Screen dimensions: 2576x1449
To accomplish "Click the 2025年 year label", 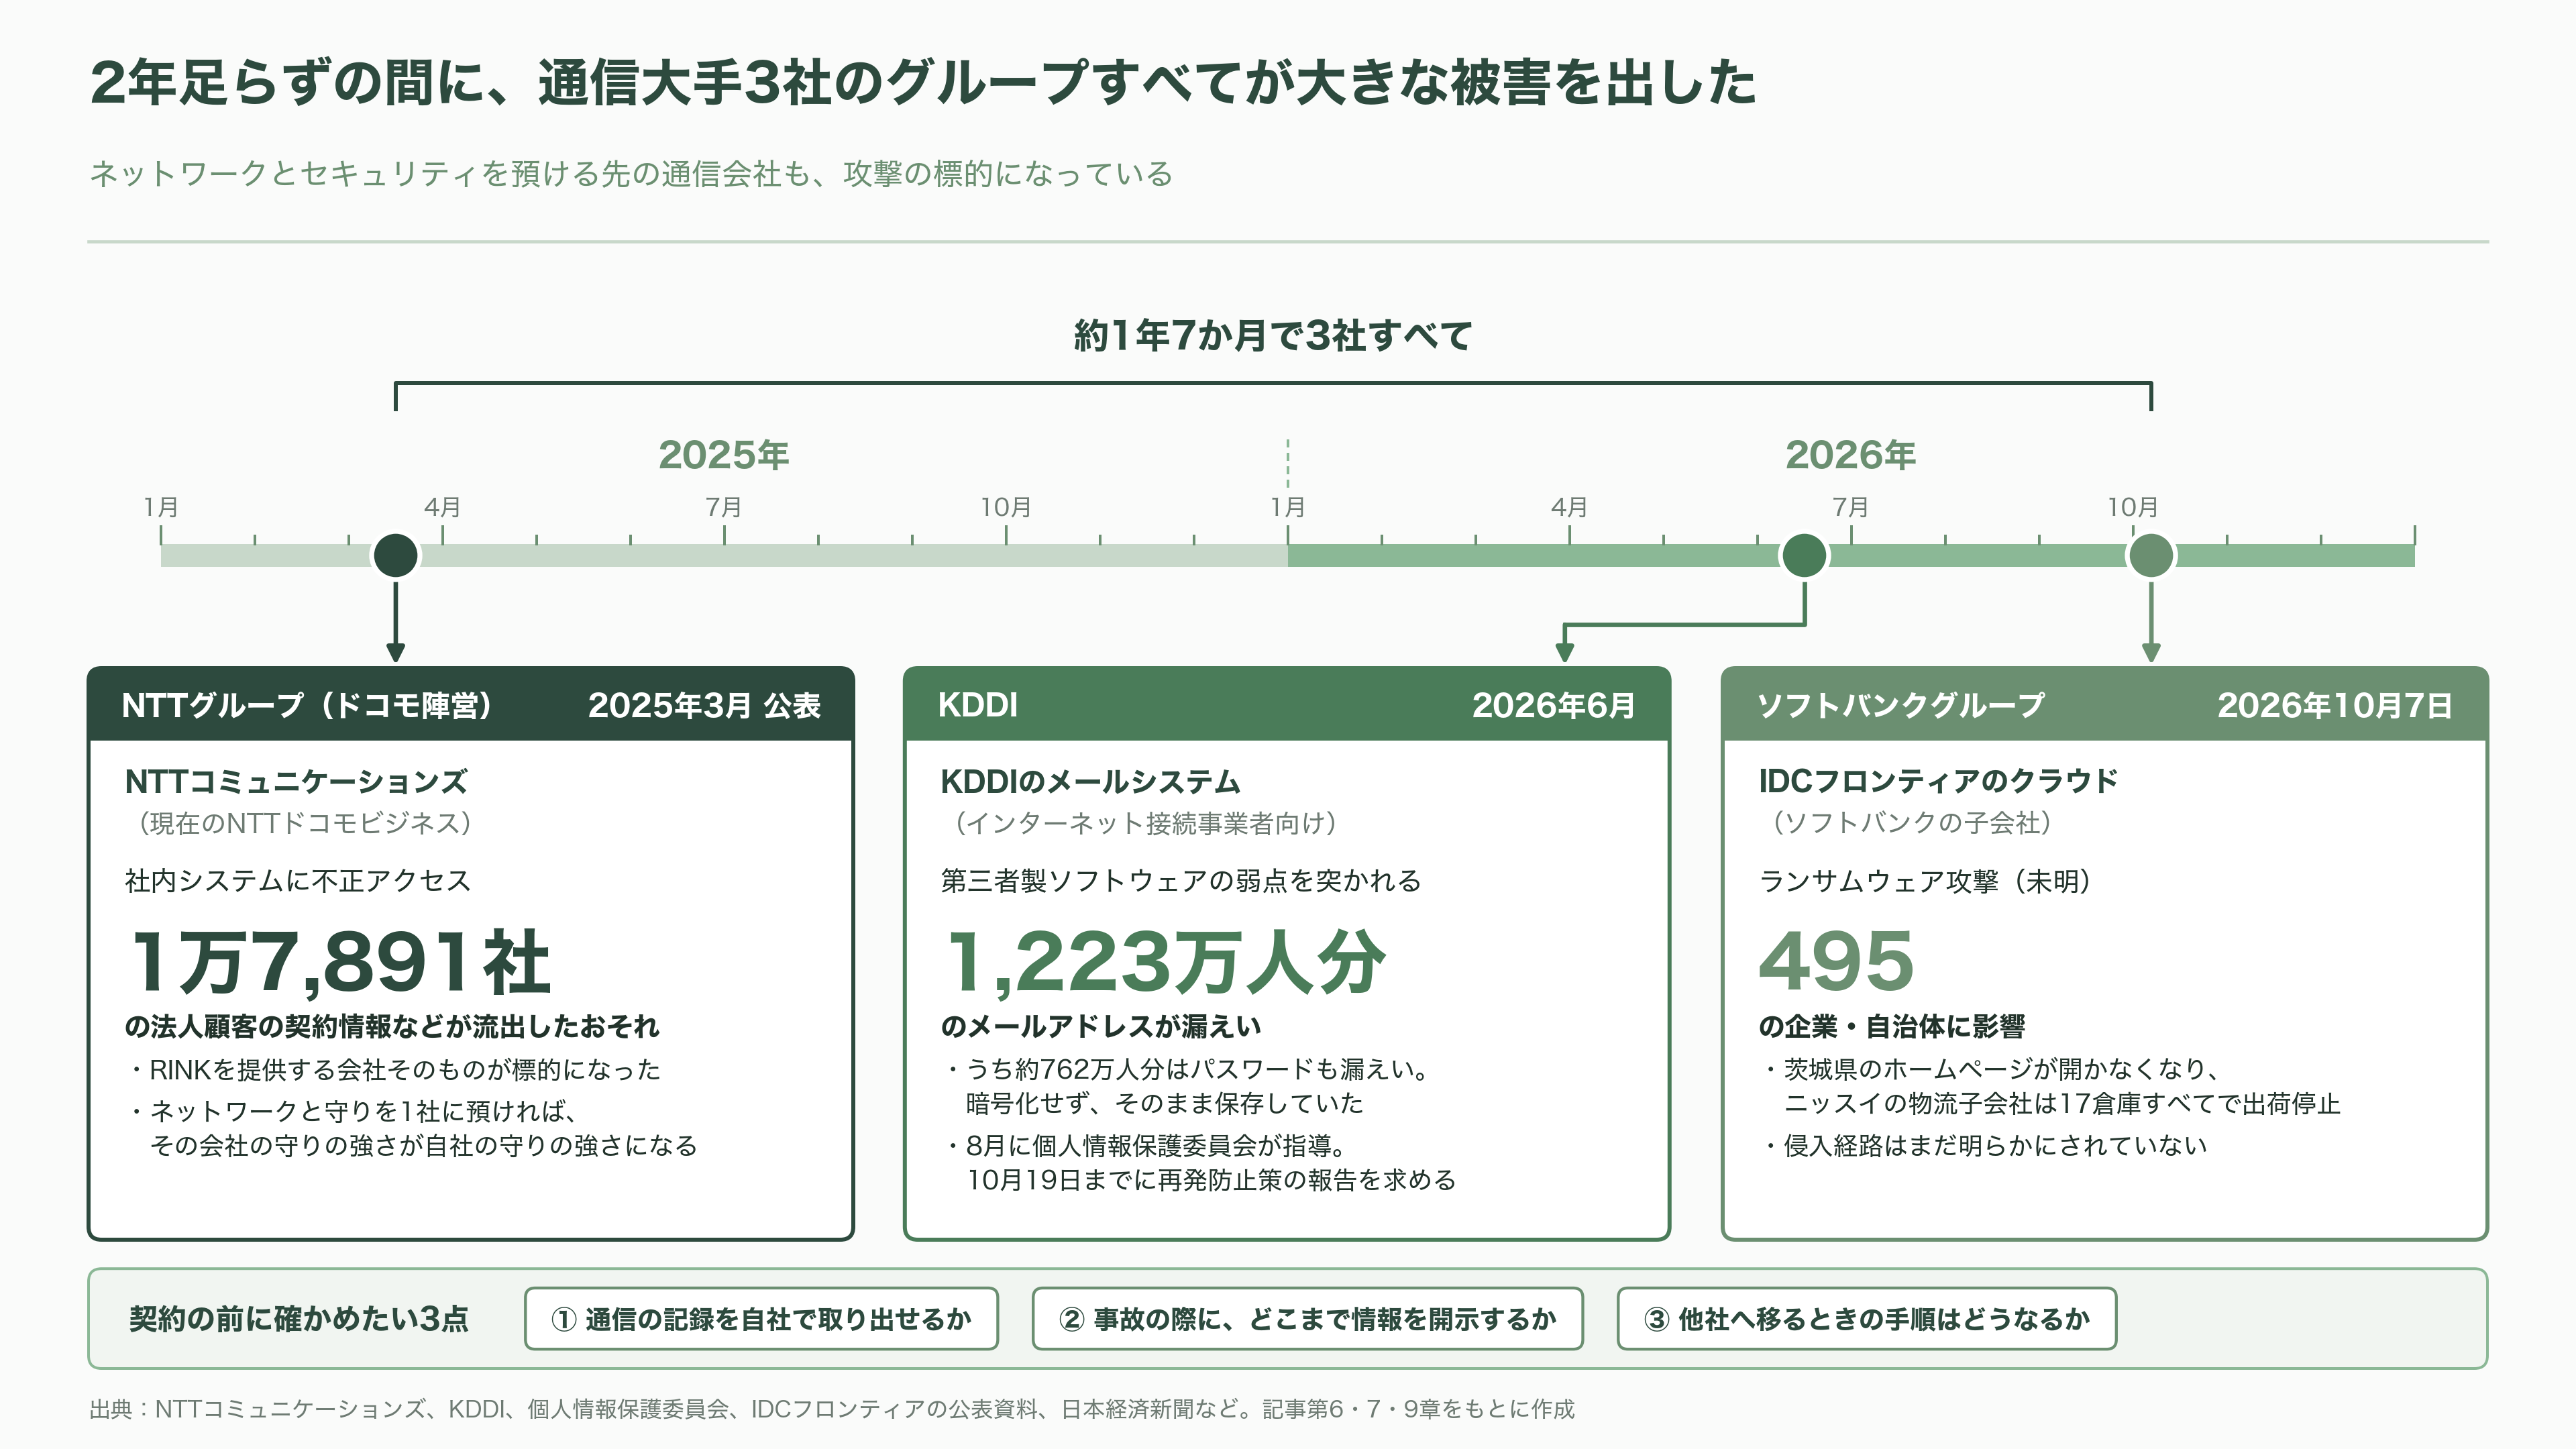I will (x=723, y=454).
